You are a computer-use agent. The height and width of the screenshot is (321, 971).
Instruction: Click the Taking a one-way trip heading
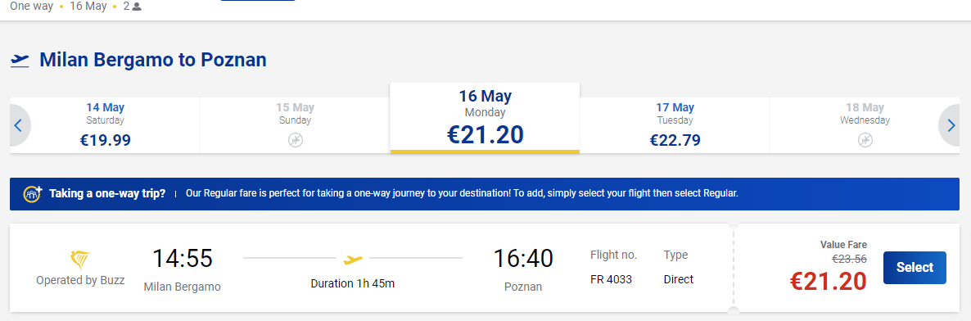coord(107,193)
